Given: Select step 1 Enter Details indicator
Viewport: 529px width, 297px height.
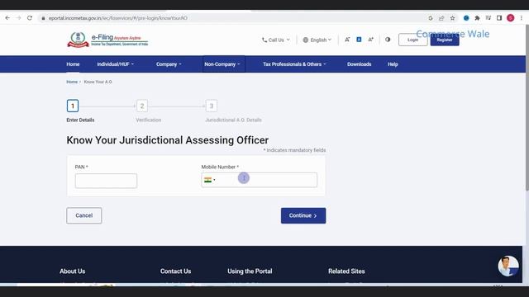Looking at the screenshot, I should point(73,106).
